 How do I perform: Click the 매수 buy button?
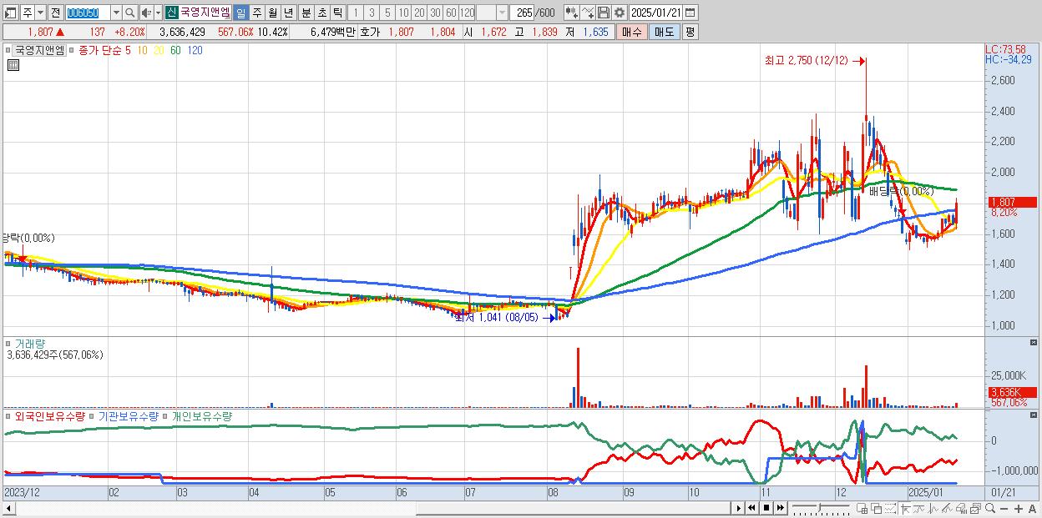point(631,32)
